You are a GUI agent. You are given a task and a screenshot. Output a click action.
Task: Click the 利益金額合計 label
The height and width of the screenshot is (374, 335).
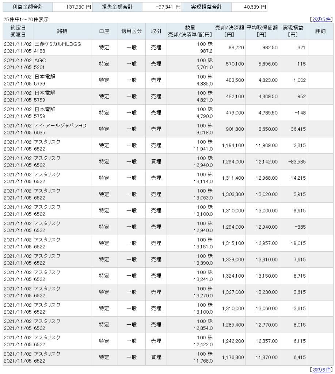(28, 7)
